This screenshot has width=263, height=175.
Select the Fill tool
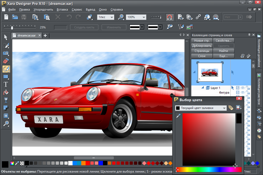pos(6,92)
